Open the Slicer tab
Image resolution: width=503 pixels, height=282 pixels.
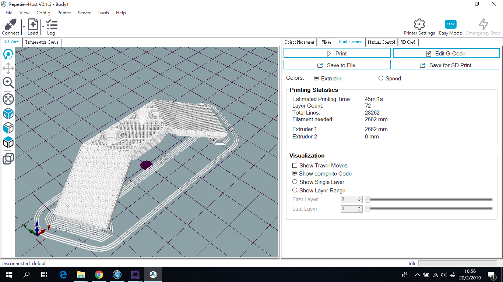[x=327, y=42]
